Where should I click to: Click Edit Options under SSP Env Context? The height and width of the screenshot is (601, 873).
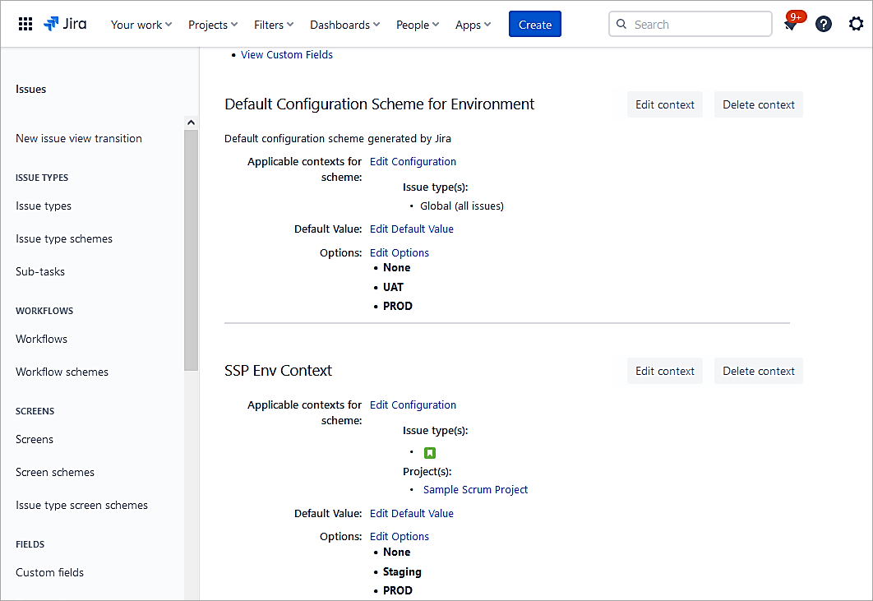pos(400,537)
